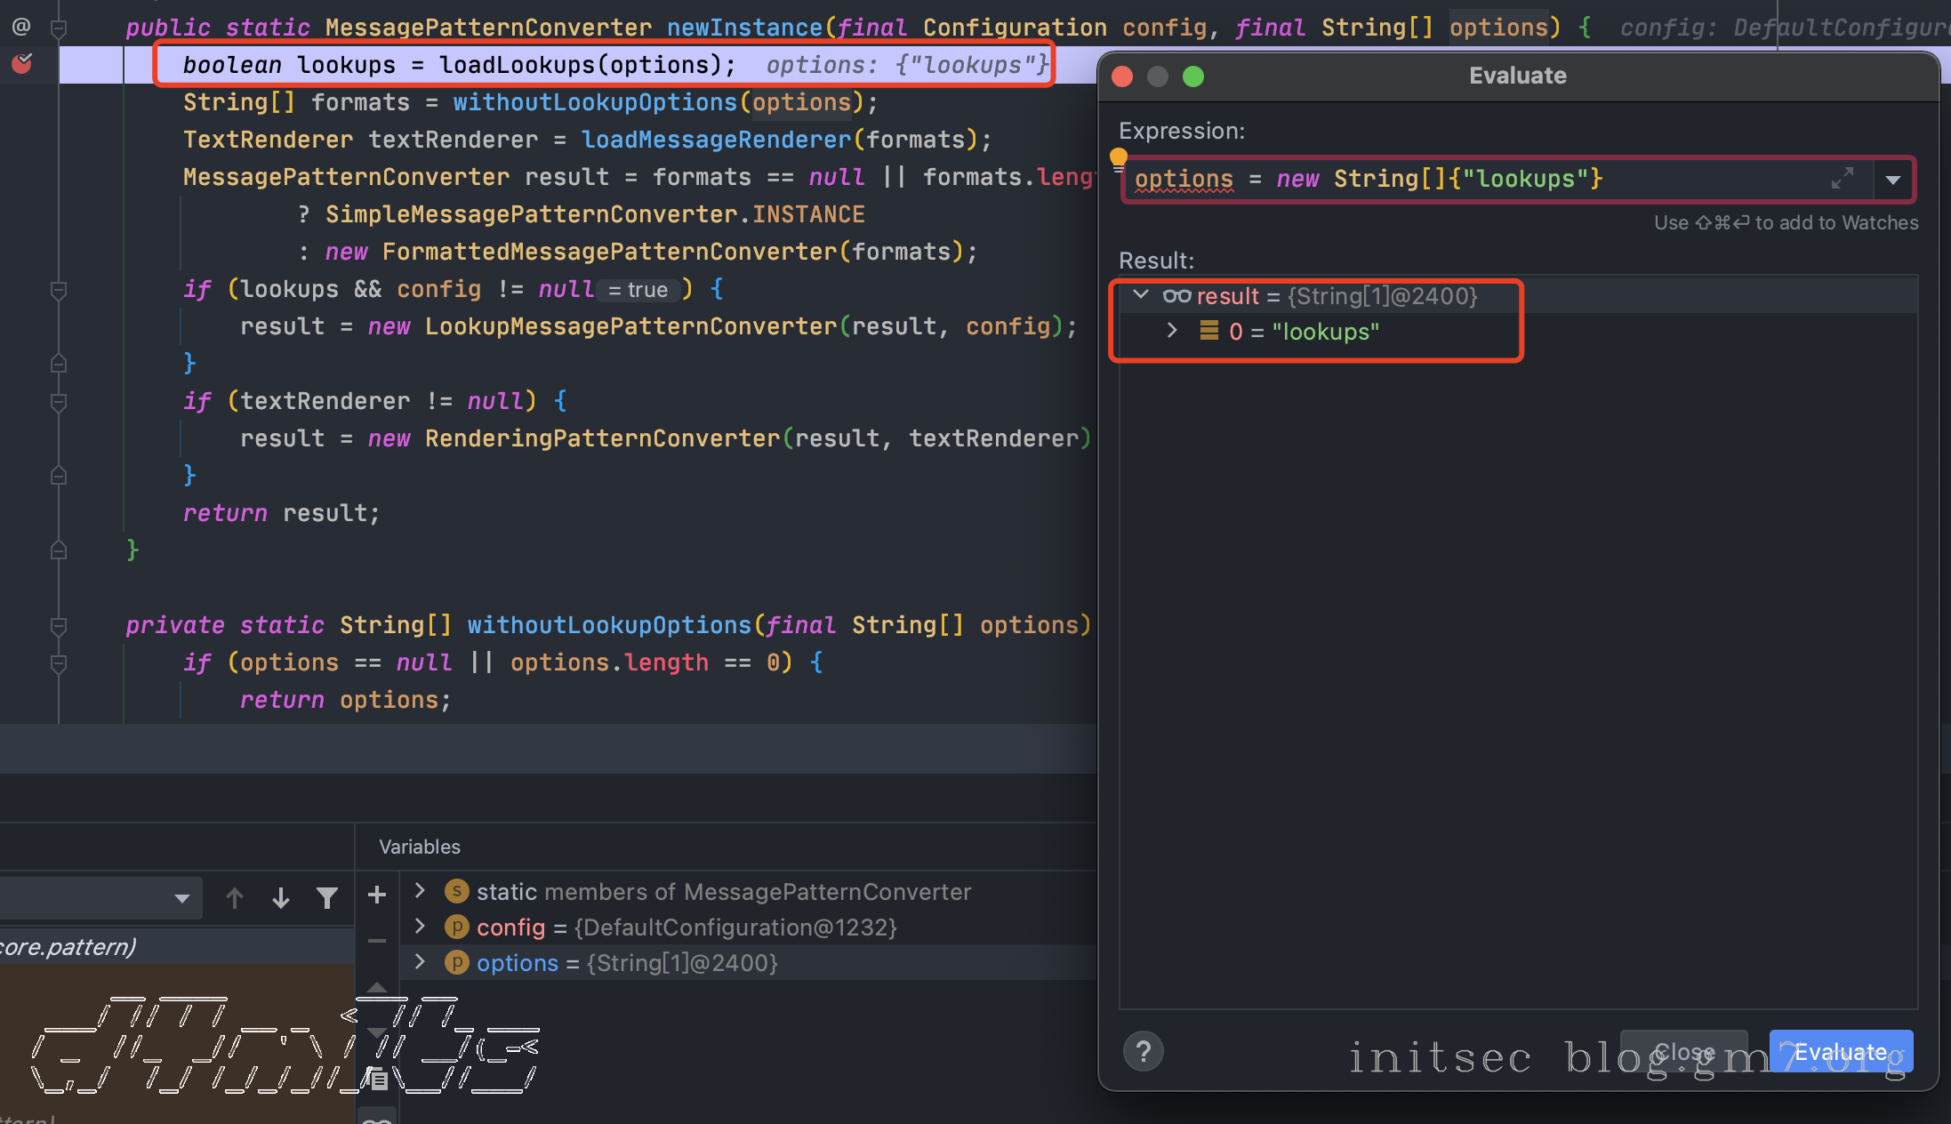Image resolution: width=1951 pixels, height=1124 pixels.
Task: Toggle the fold marker at if lookups line
Action: (59, 290)
